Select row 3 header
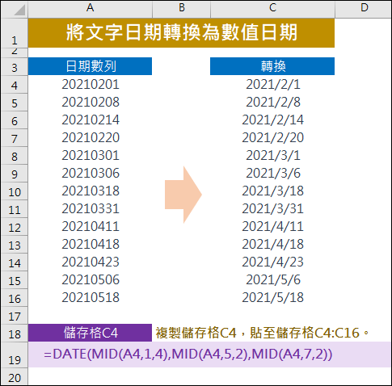This screenshot has height=386, width=392. [15, 67]
